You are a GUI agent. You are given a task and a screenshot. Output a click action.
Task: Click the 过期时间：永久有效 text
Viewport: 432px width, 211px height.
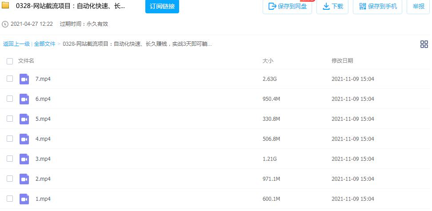click(x=84, y=24)
